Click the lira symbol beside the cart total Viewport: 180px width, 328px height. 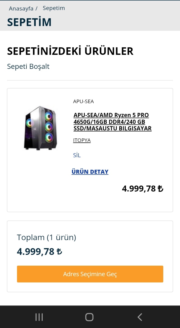coord(59,251)
